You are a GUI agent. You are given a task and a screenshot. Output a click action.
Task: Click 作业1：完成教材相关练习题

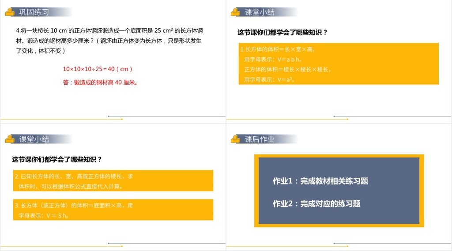click(x=320, y=181)
